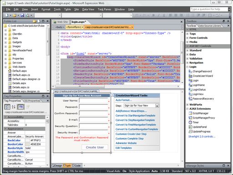233x175 pixels.
Task: Switch to the Data Source Library tab
Action: pyautogui.click(x=209, y=26)
